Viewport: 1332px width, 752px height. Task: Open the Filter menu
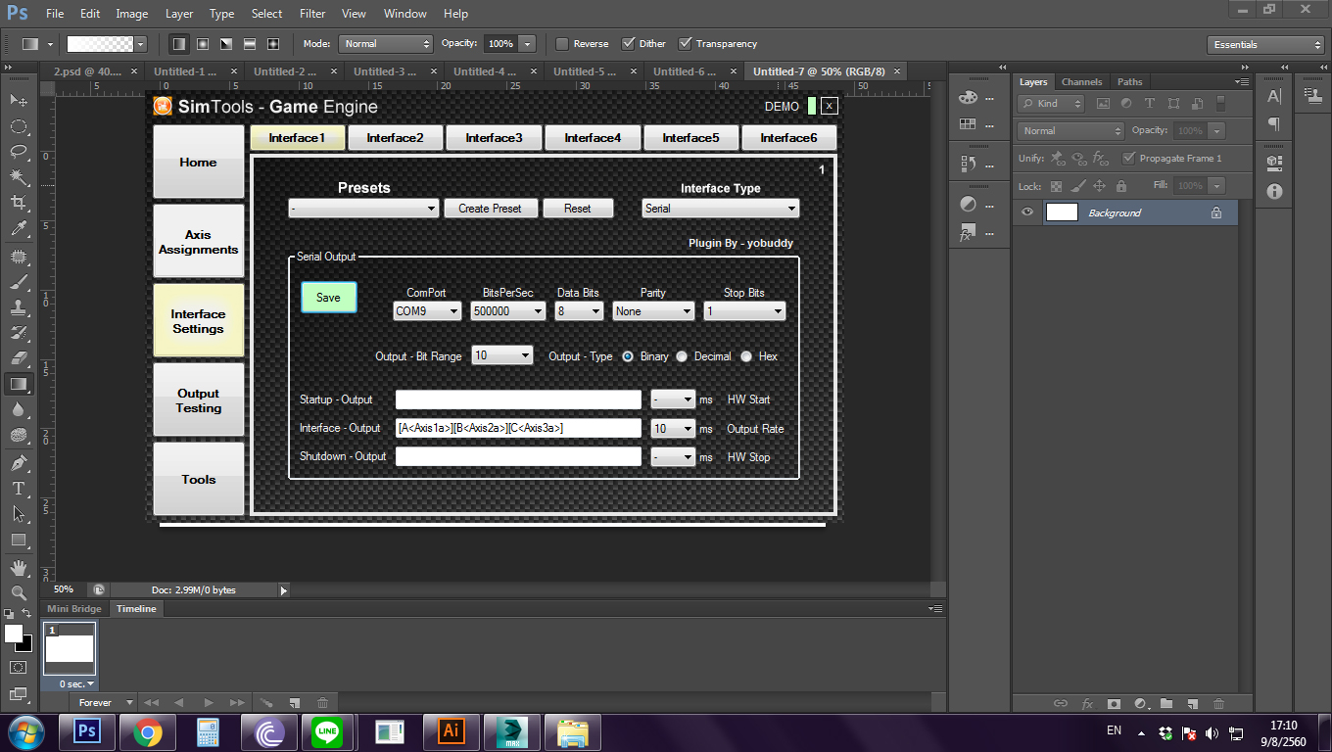(312, 14)
